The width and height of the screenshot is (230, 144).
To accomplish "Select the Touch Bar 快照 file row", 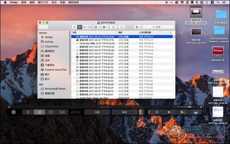I will pos(122,43).
